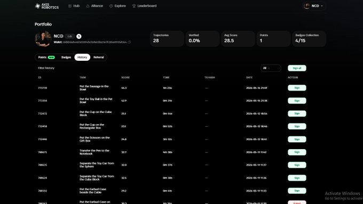
Task: Open the All filter dropdown
Action: pos(271,68)
